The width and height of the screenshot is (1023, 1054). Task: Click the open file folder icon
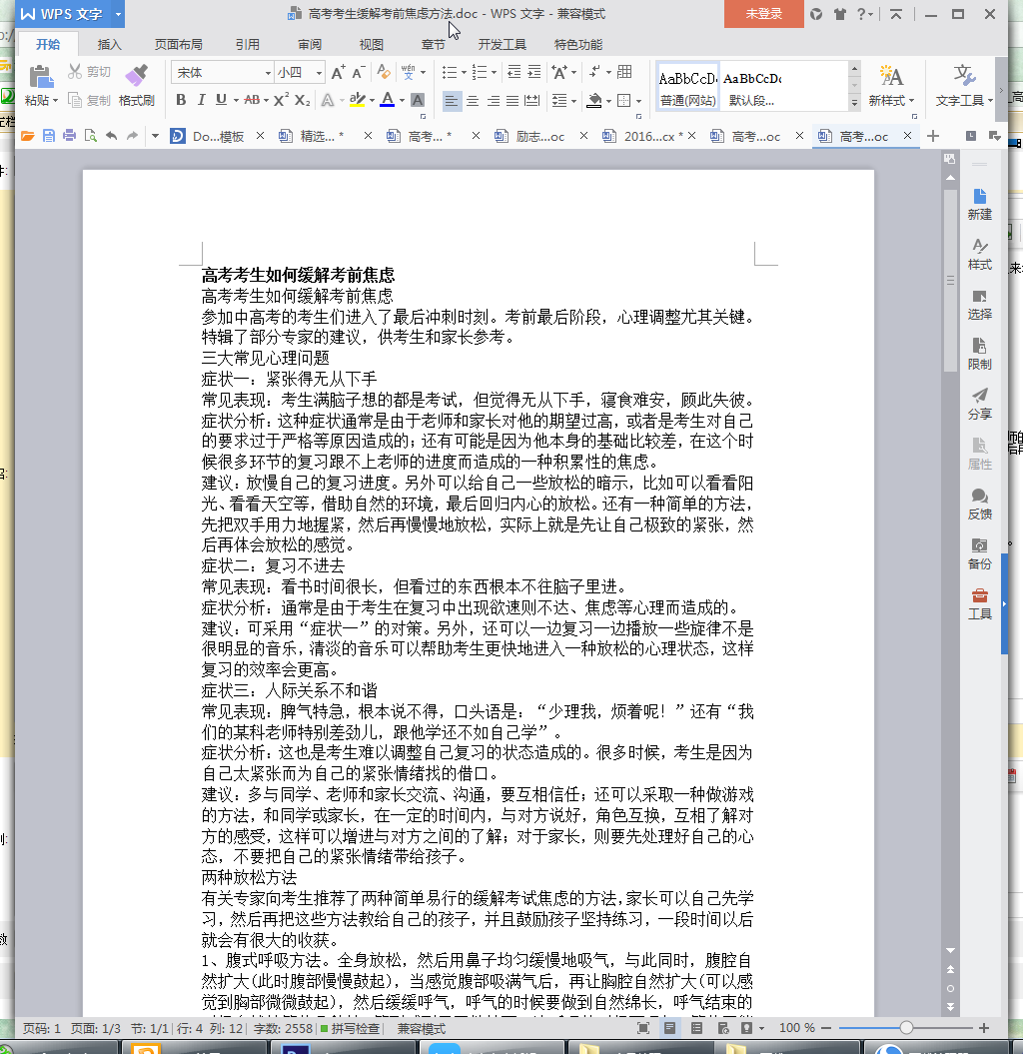28,136
